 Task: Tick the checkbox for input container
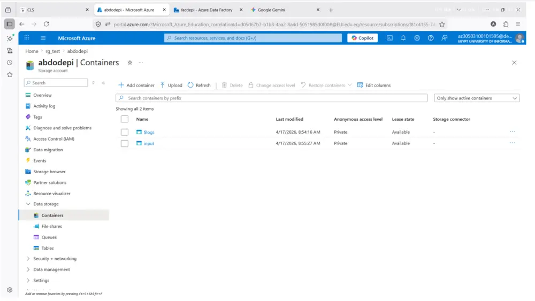tap(125, 143)
